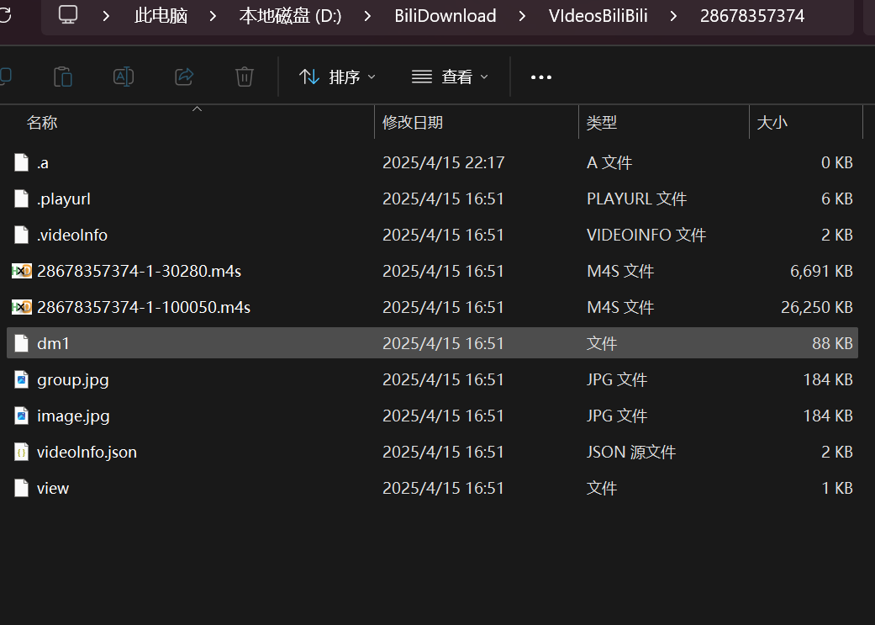Expand chevron after VIdeosBiliBili
Screen dimensions: 875x625
click(673, 16)
